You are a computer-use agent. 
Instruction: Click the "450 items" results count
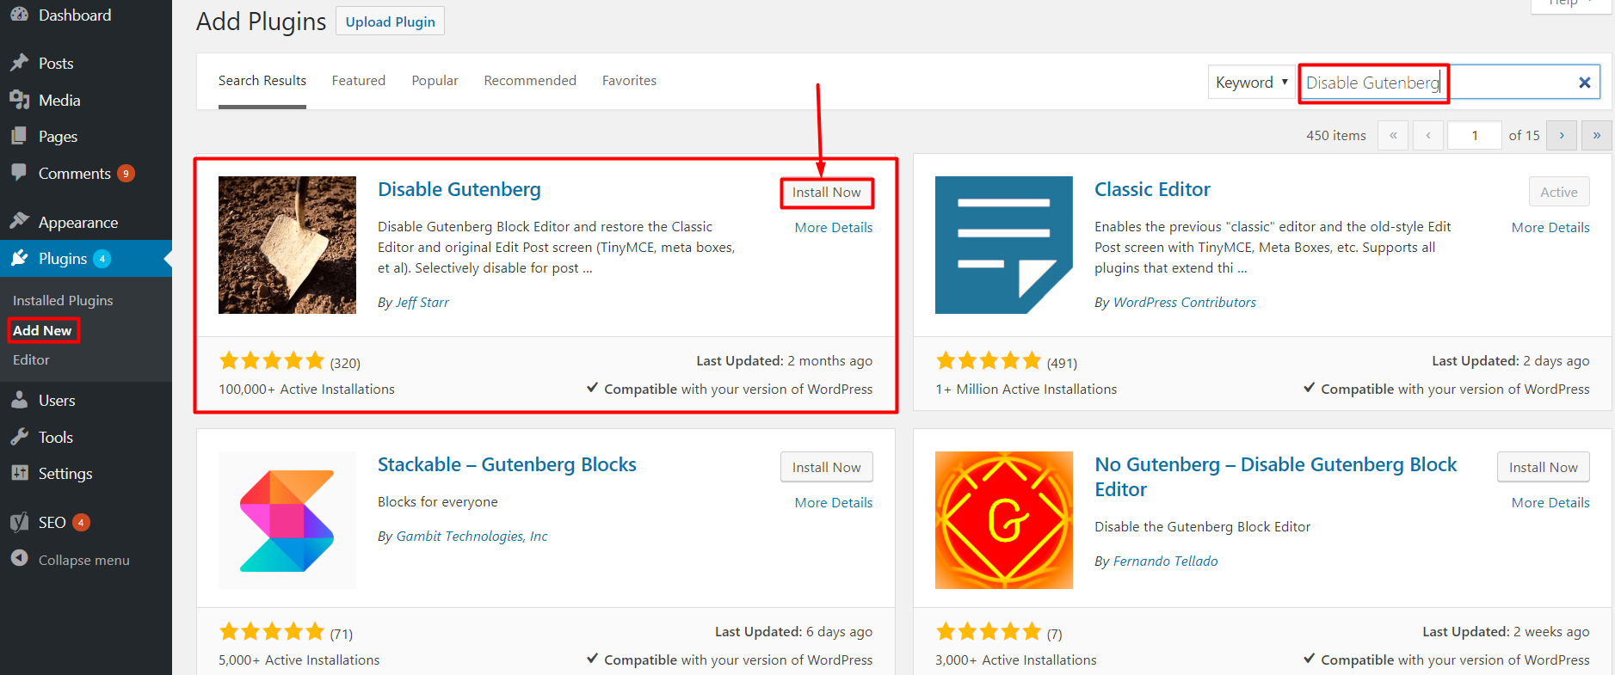pos(1336,135)
